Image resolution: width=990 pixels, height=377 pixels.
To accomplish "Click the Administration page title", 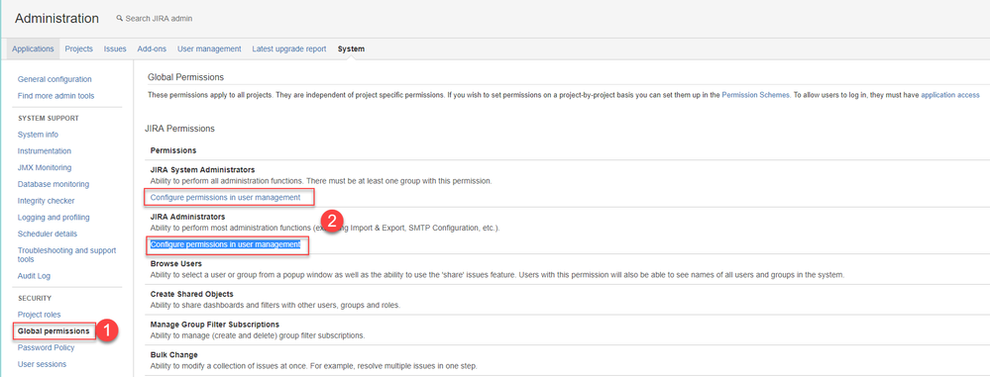I will point(56,18).
